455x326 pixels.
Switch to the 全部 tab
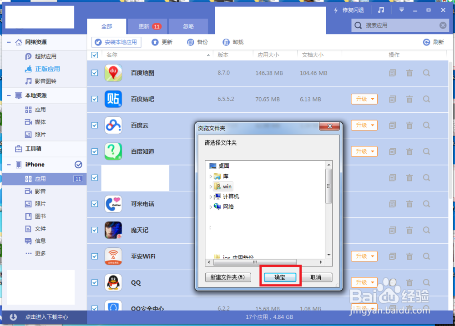pyautogui.click(x=106, y=26)
